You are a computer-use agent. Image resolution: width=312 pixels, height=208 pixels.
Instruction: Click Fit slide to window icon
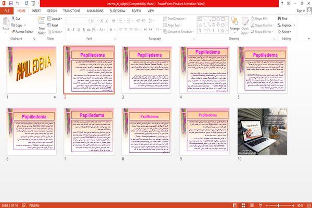point(309,205)
